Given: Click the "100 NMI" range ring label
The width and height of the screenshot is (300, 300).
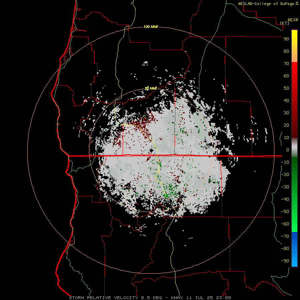Looking at the screenshot, I should click(x=151, y=27).
